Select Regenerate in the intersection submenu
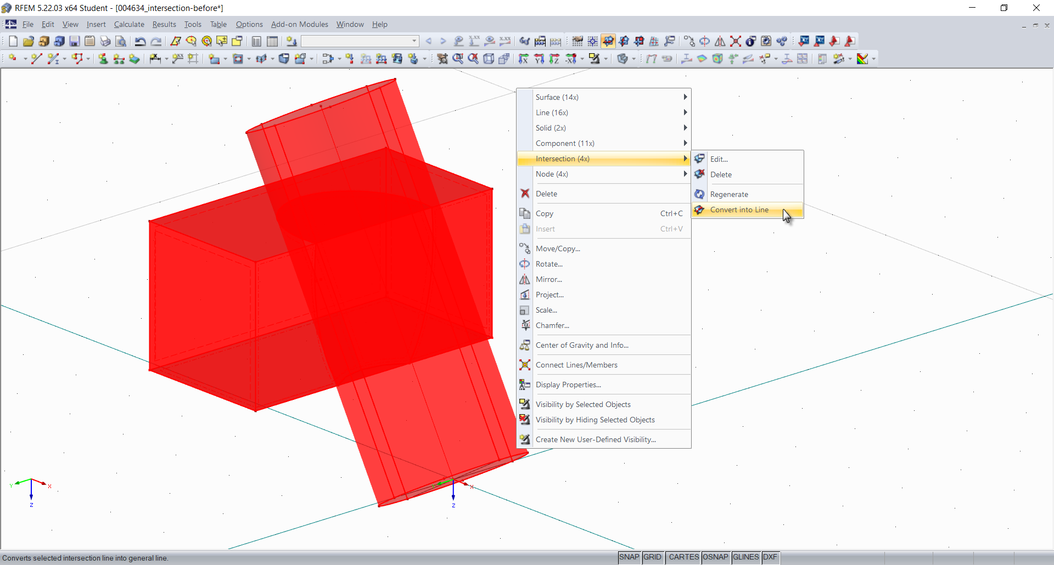Image resolution: width=1054 pixels, height=565 pixels. 729,194
